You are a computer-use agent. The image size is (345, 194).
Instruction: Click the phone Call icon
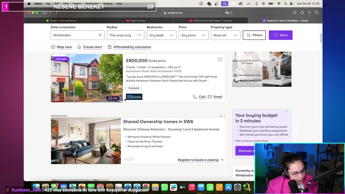[195, 97]
